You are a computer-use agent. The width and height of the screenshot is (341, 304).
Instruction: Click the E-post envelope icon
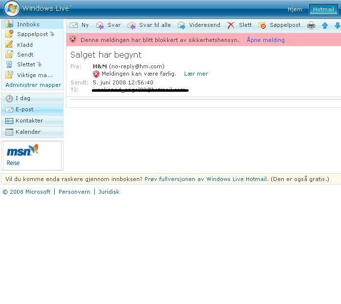coord(9,109)
